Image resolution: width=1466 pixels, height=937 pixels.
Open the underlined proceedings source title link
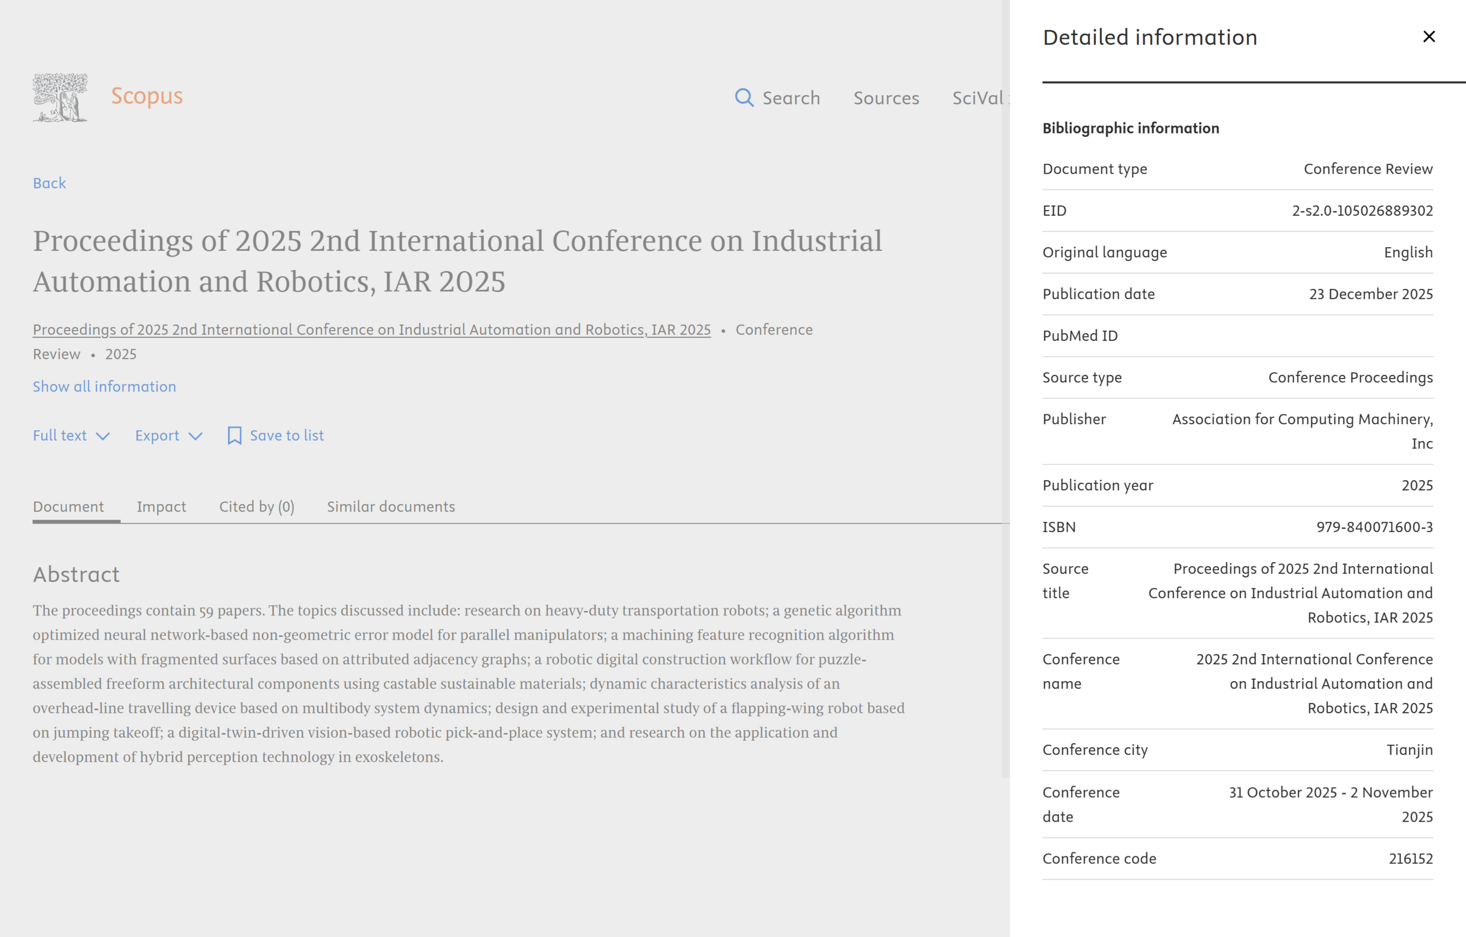371,330
